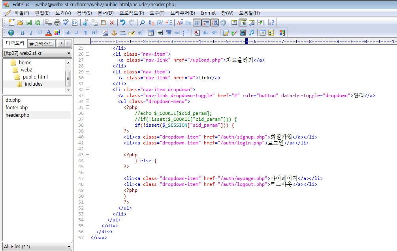Collapse code fold marker on line 43

[87, 155]
